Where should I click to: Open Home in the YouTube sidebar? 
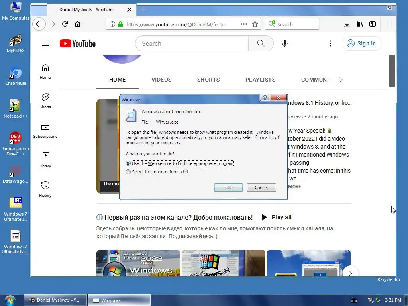[x=45, y=72]
